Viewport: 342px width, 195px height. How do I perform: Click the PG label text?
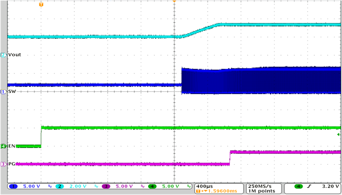(x=11, y=164)
